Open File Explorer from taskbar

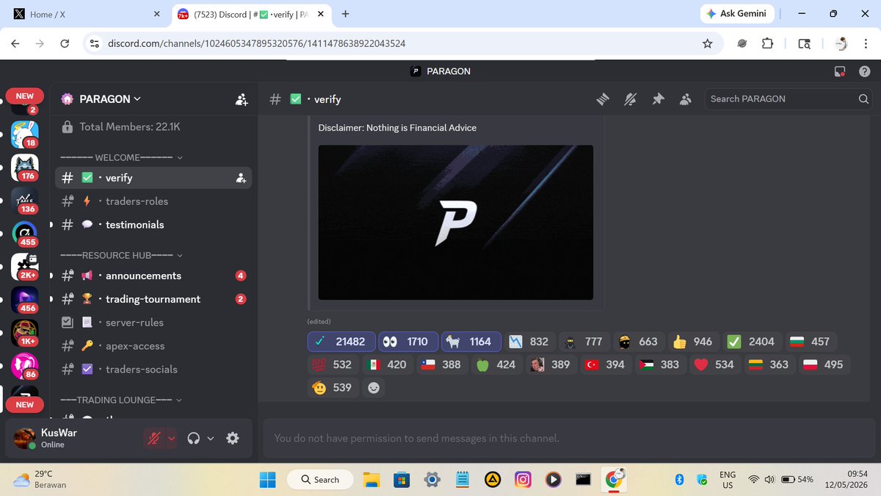pos(371,480)
